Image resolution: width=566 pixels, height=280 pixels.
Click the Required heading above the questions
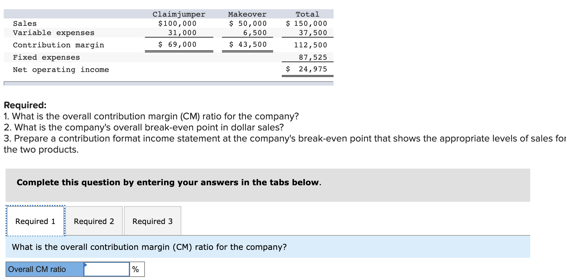tap(24, 105)
